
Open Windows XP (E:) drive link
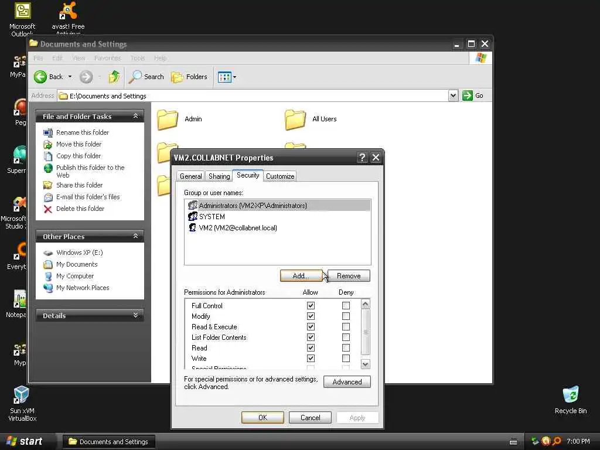79,253
